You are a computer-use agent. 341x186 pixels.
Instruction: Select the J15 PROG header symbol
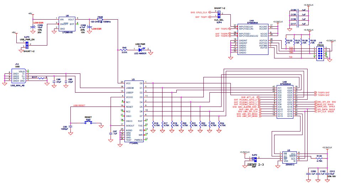320,52
